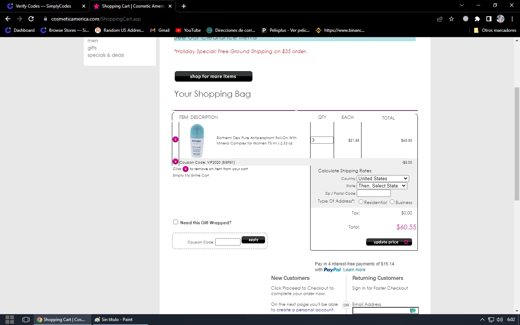Open the Windows Start menu
The width and height of the screenshot is (520, 325).
[10, 320]
